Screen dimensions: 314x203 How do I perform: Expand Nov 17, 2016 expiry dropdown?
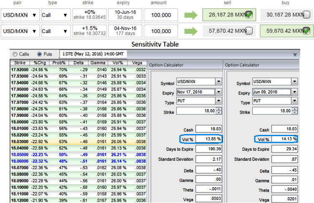(x=219, y=92)
